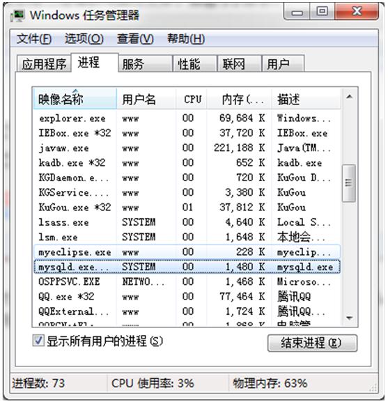Image resolution: width=388 pixels, height=404 pixels.
Task: Sort by CPU column header
Action: 192,99
